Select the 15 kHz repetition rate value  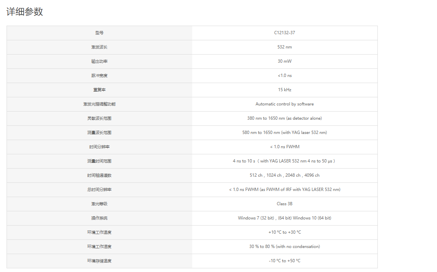tap(284, 90)
